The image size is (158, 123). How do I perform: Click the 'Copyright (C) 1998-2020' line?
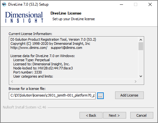point(50,44)
